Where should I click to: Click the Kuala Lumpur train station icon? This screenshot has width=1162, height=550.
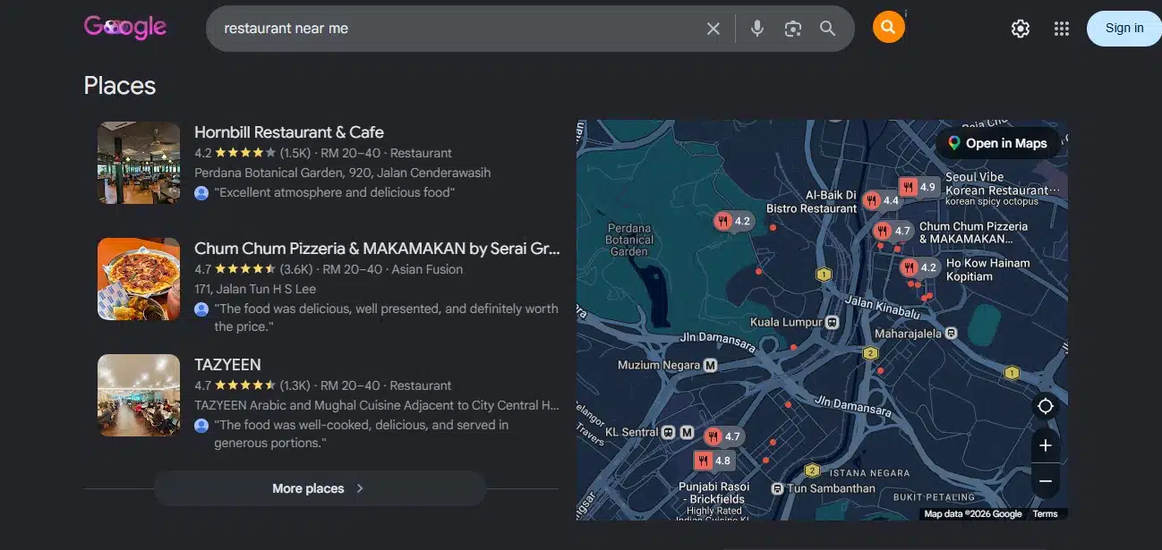tap(833, 322)
